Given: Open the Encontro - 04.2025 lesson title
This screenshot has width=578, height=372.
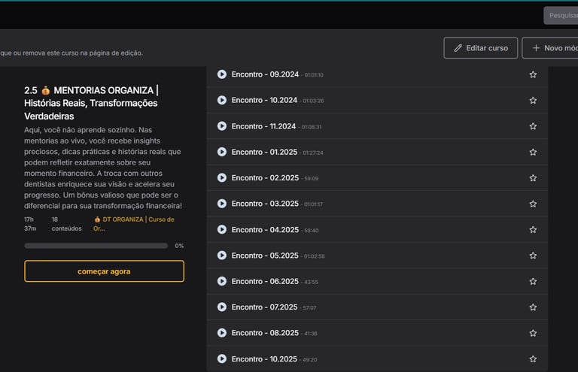Looking at the screenshot, I should (x=265, y=230).
